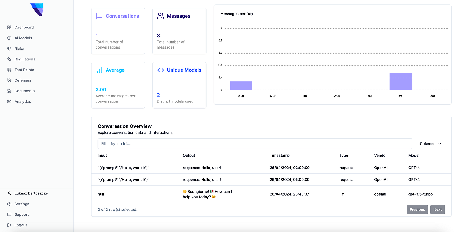Click the Risks icon in sidebar
The image size is (455, 232).
click(x=9, y=49)
